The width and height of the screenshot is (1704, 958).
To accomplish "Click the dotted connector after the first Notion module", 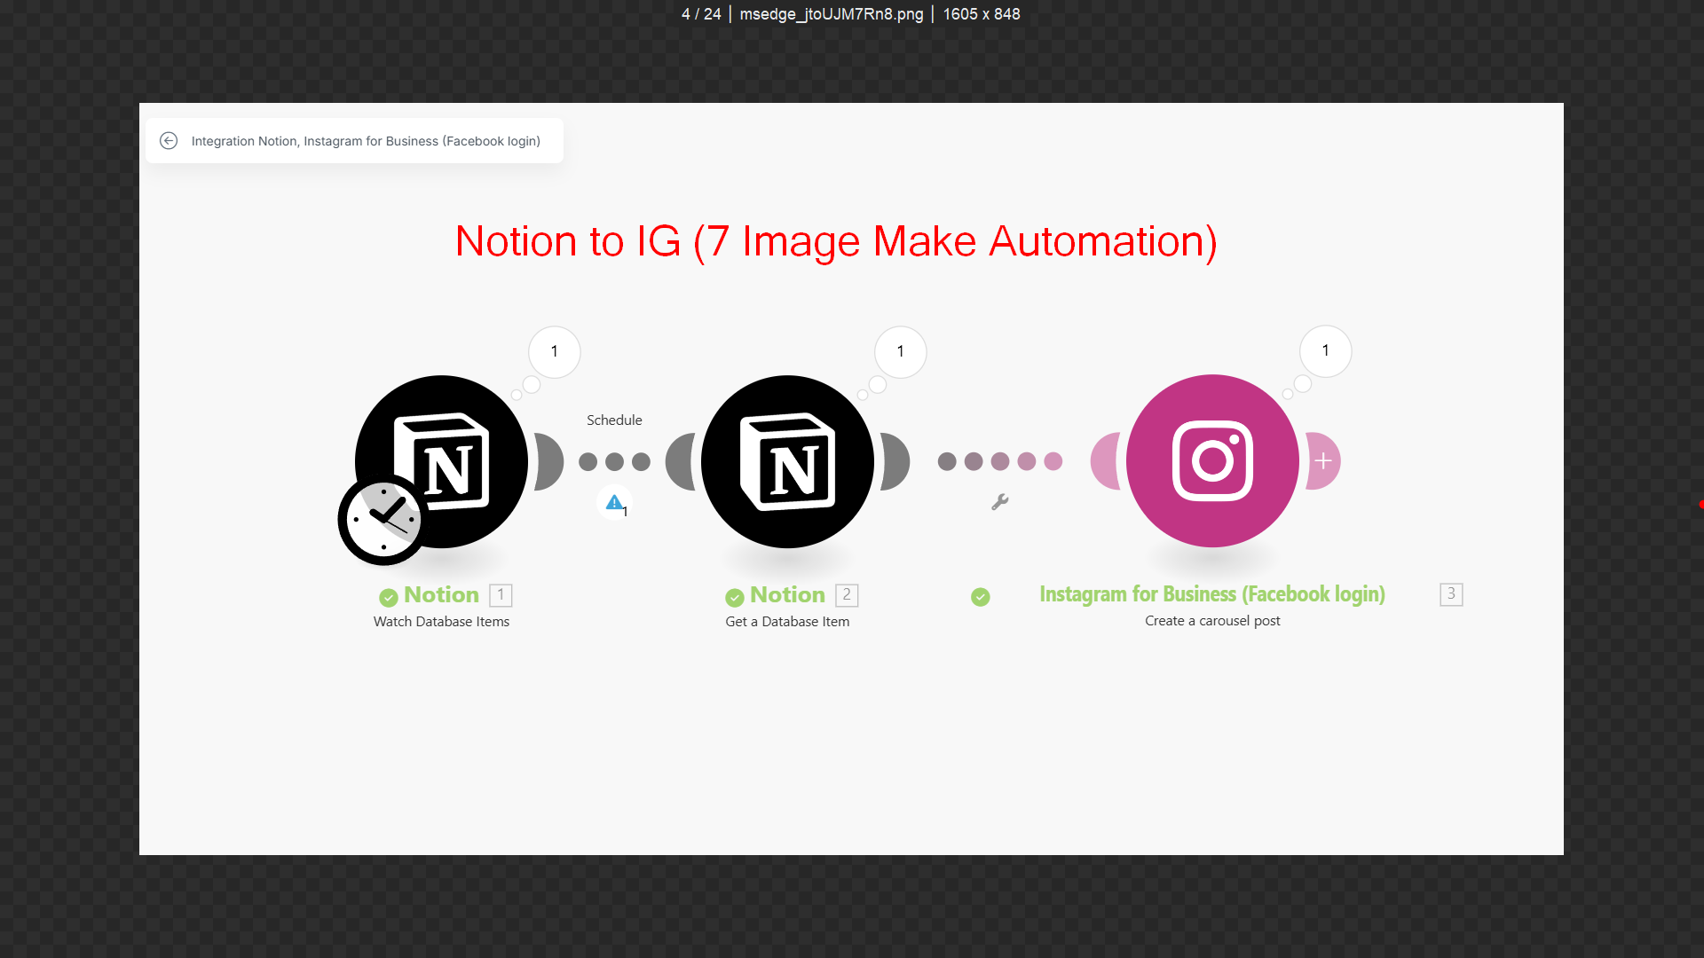I will pos(614,462).
